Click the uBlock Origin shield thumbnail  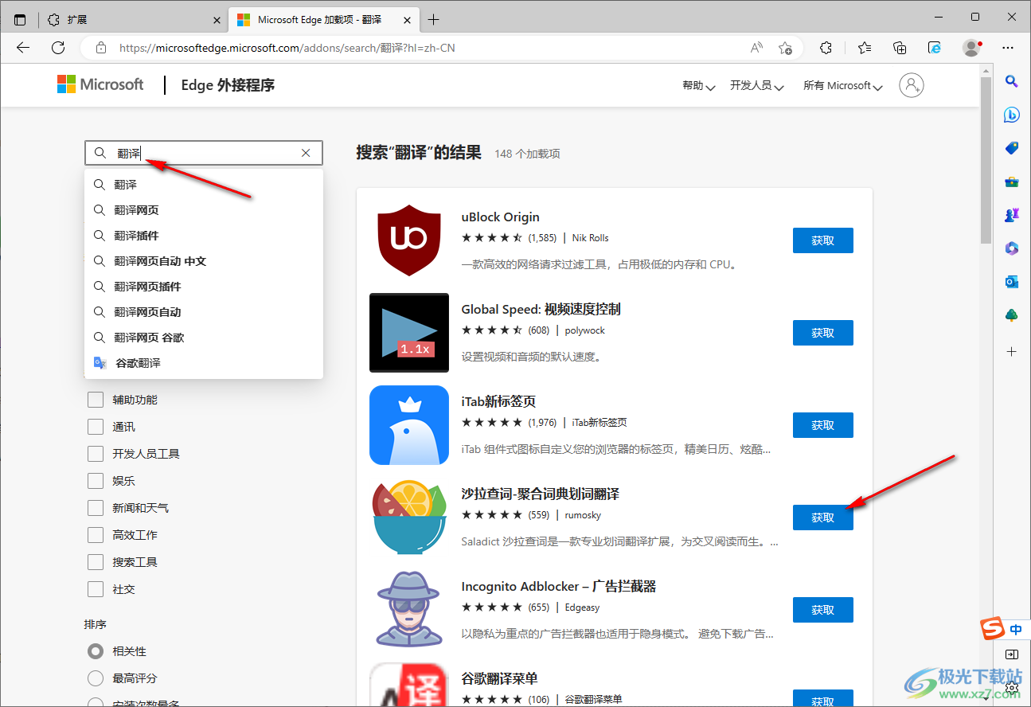(409, 240)
